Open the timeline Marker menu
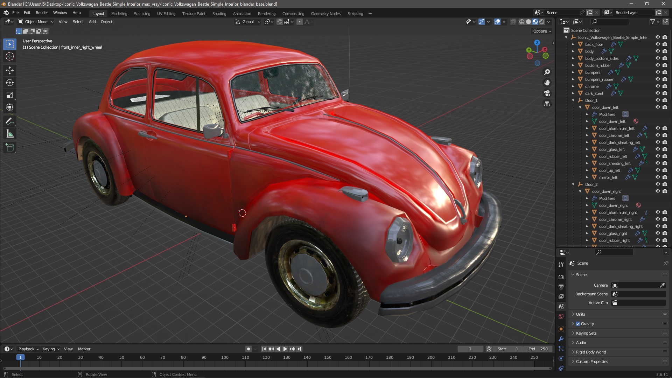The image size is (672, 378). [84, 349]
